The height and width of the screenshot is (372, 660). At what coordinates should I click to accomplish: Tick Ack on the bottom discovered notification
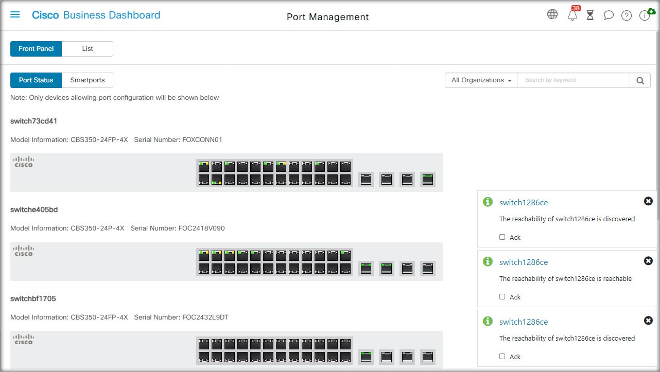(502, 357)
